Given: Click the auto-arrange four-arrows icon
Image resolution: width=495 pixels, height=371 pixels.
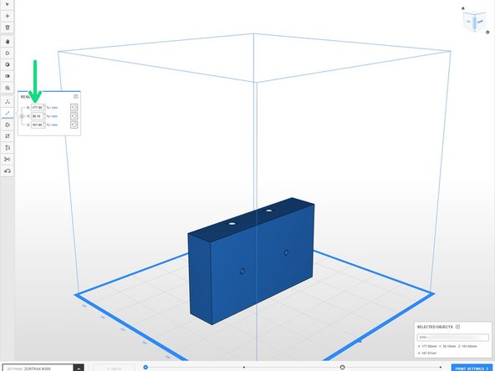Looking at the screenshot, I should [8, 136].
